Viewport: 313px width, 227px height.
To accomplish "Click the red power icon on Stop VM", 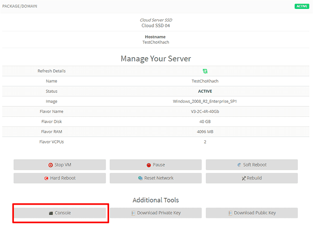I will pyautogui.click(x=51, y=165).
